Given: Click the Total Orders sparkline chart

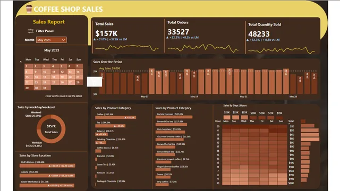Looking at the screenshot, I should (203, 48).
